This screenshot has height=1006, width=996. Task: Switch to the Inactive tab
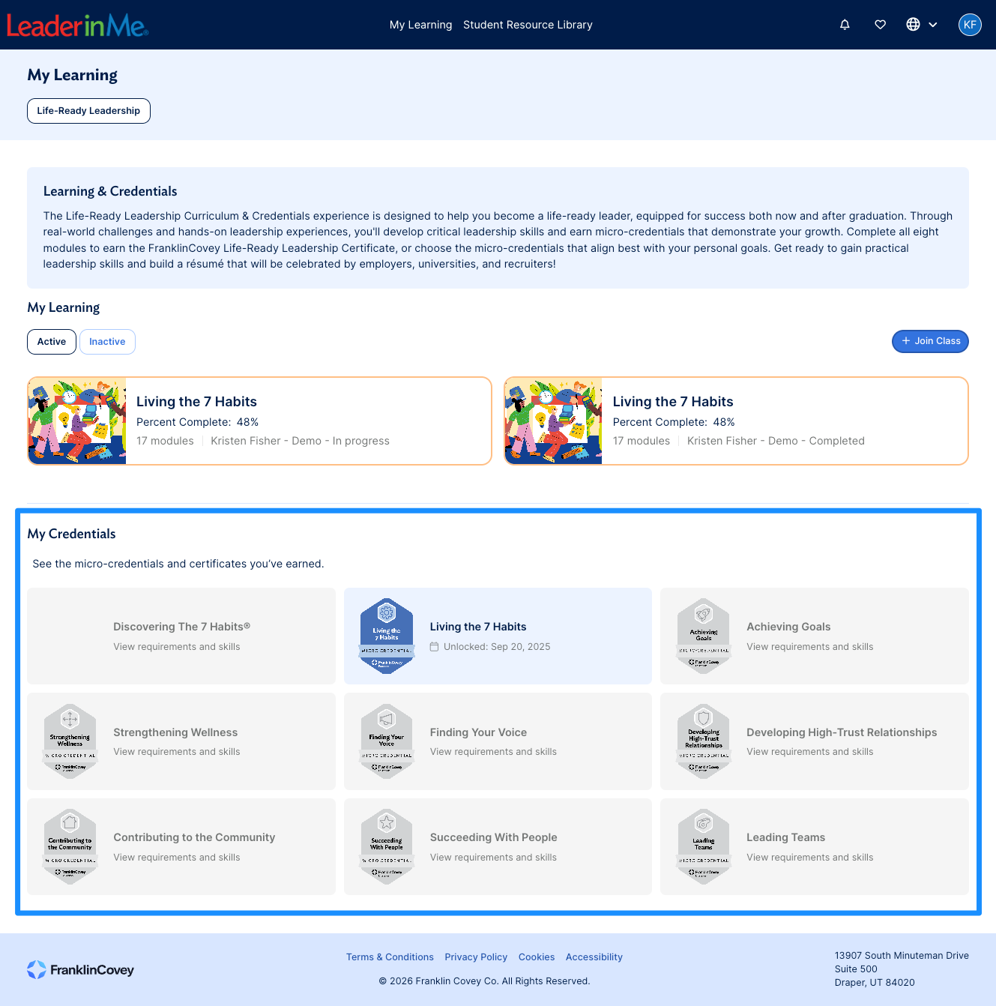point(107,342)
